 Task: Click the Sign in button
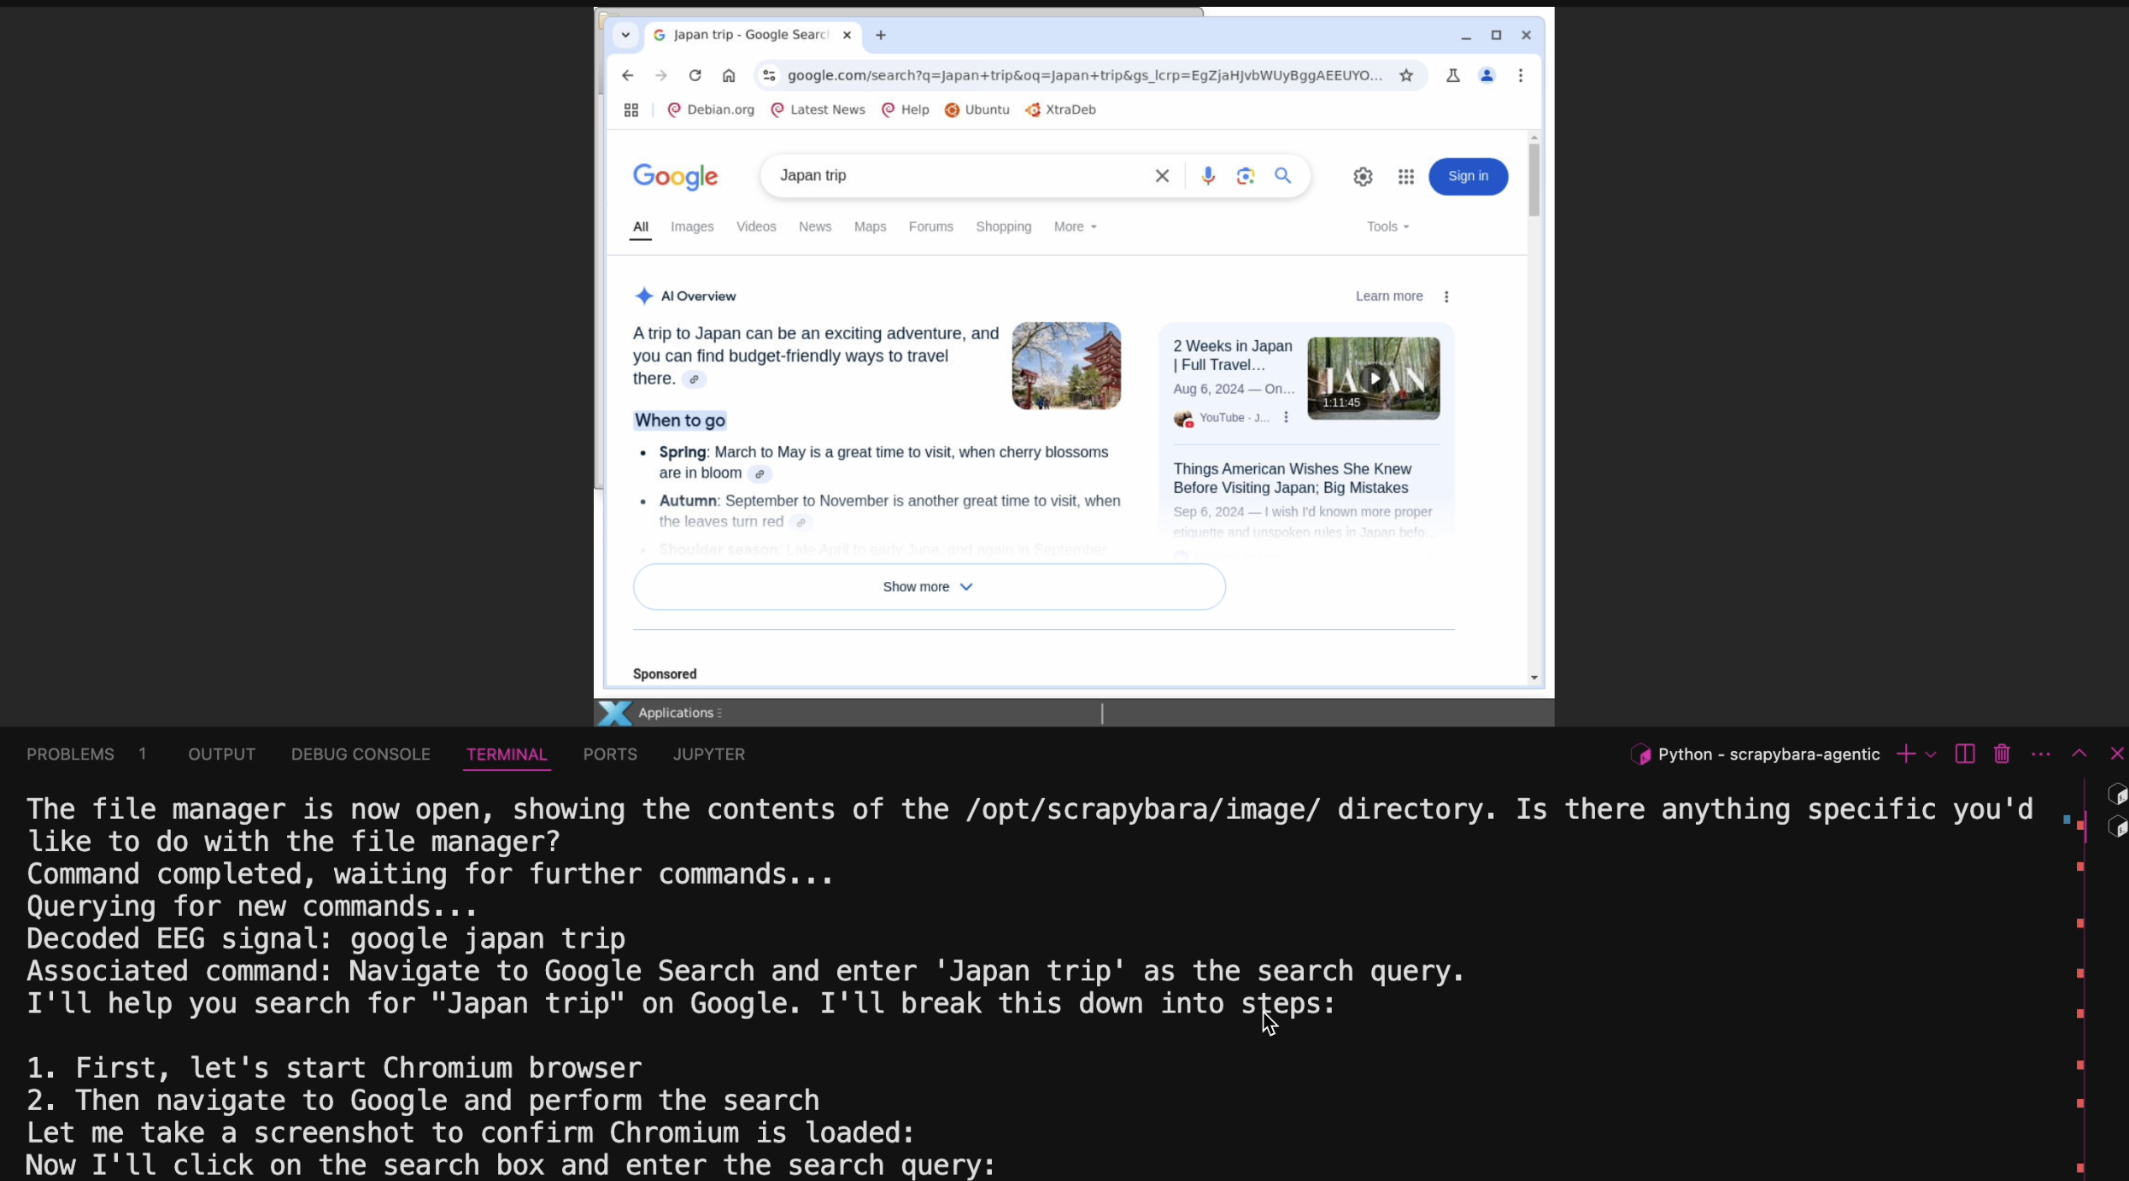point(1468,176)
